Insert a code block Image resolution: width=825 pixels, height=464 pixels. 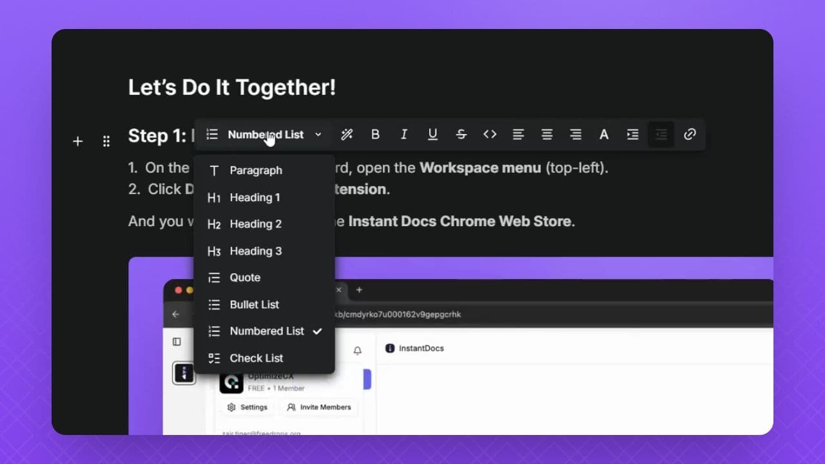point(490,134)
